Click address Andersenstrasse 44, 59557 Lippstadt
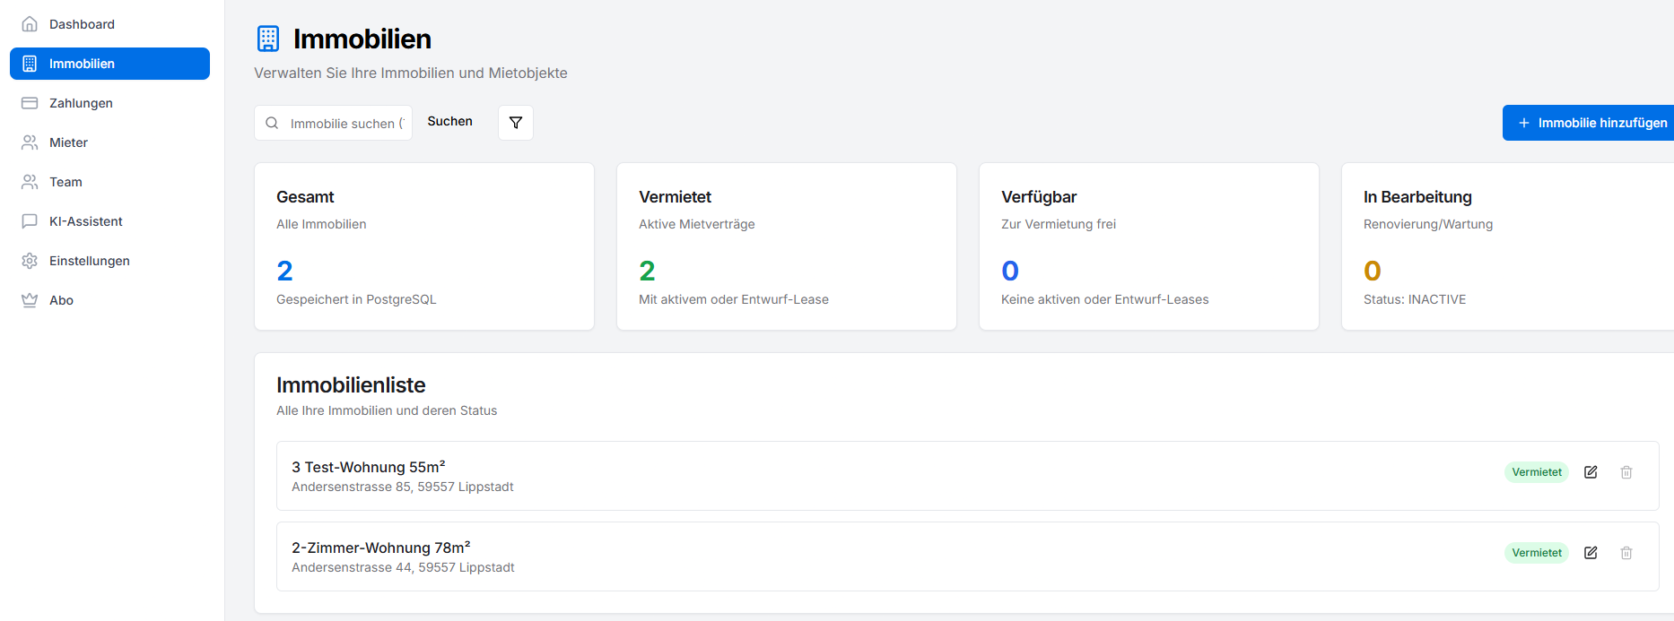 pos(403,567)
